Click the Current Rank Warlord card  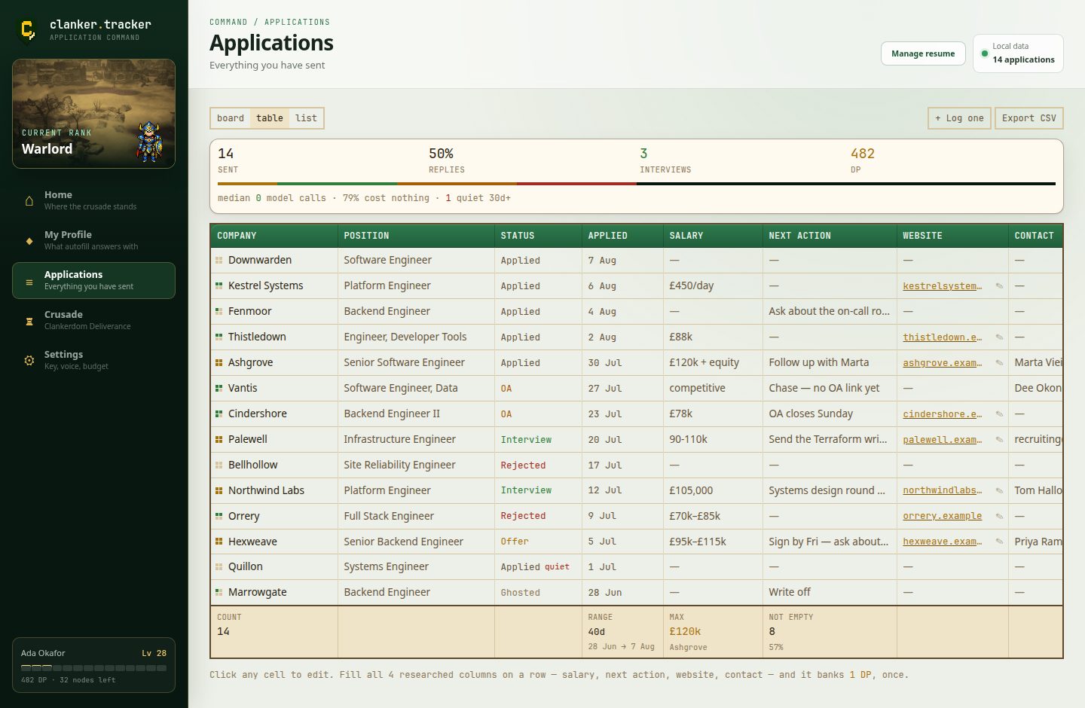93,114
